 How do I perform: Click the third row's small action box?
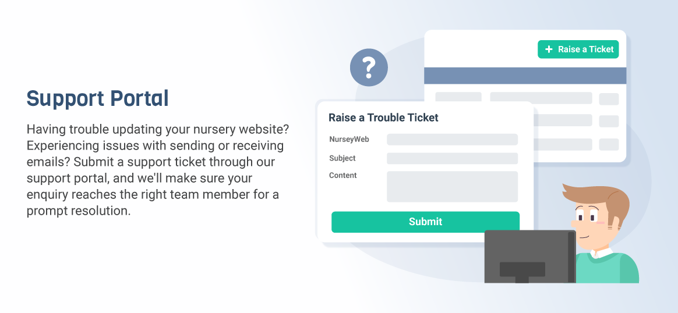609,145
